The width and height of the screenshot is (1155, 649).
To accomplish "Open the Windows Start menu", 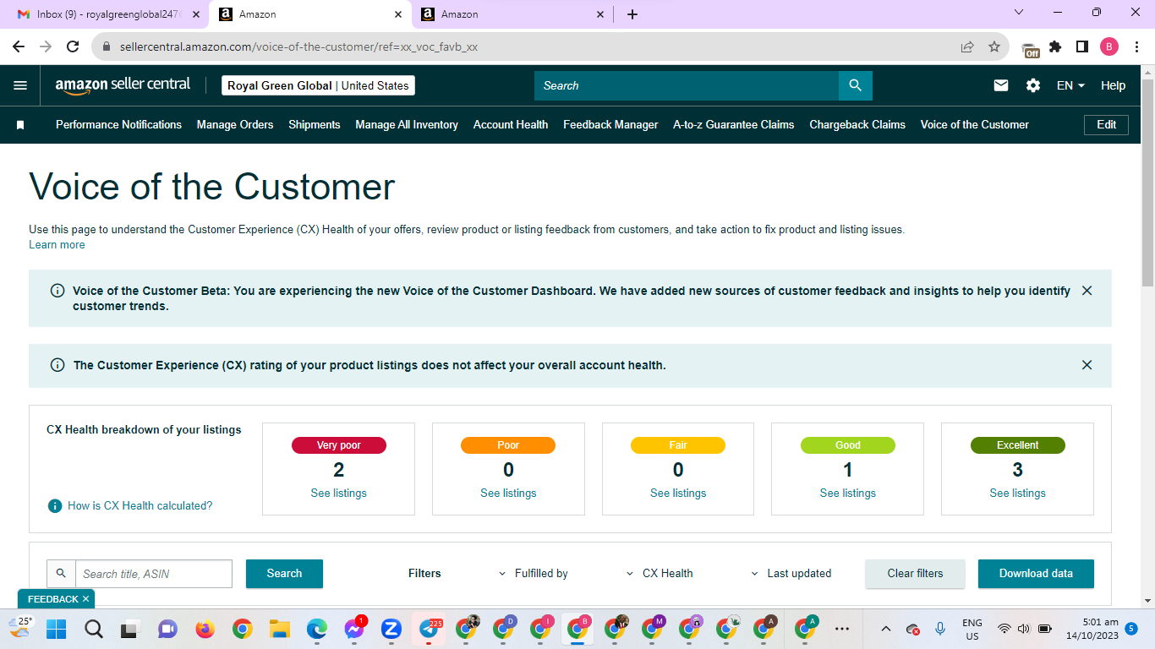I will click(57, 629).
